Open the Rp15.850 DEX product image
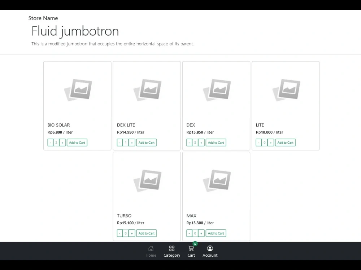The height and width of the screenshot is (270, 361). (217, 90)
